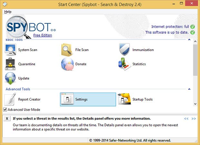Click the Donate label

81,64
